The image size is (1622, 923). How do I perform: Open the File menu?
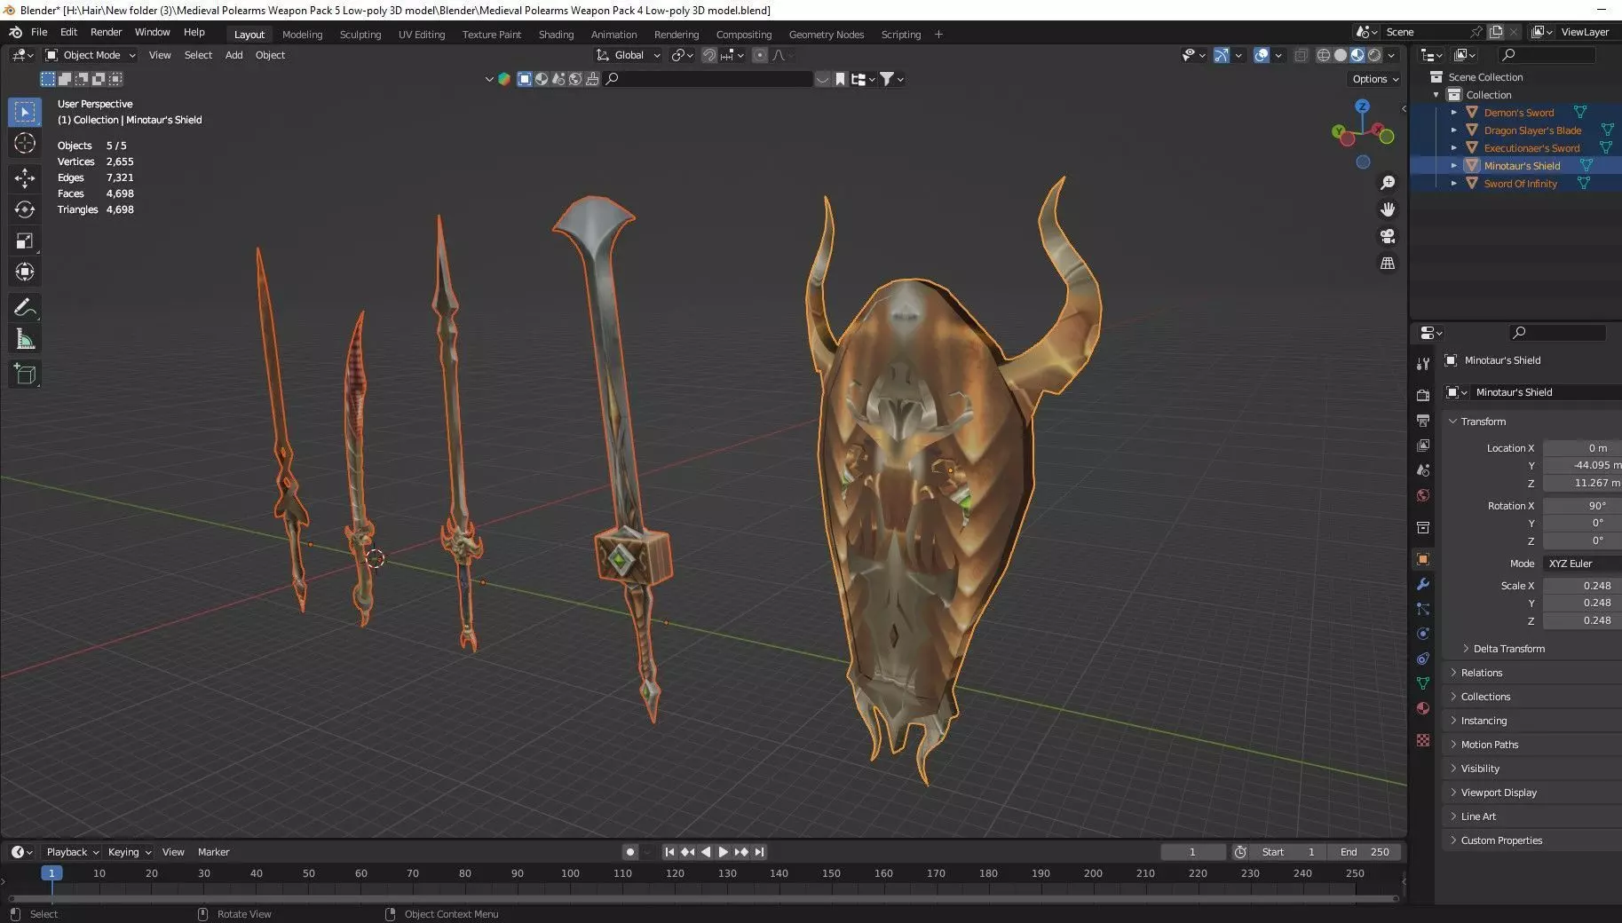[x=39, y=32]
